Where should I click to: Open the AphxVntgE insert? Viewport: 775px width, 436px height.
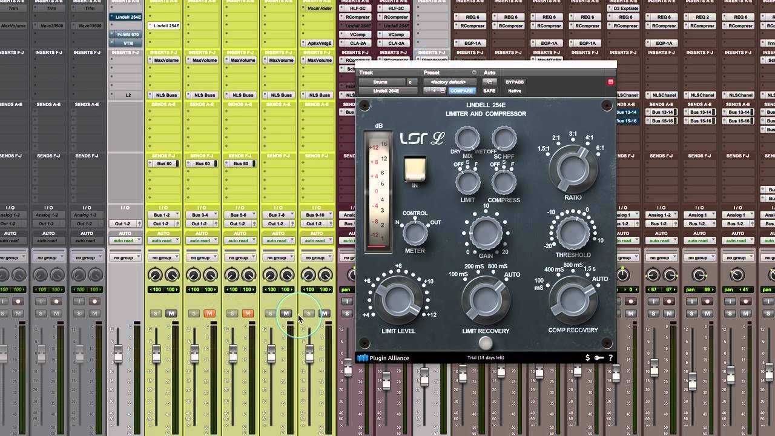[x=316, y=43]
